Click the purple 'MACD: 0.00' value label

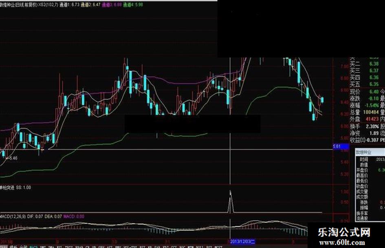pyautogui.click(x=74, y=217)
